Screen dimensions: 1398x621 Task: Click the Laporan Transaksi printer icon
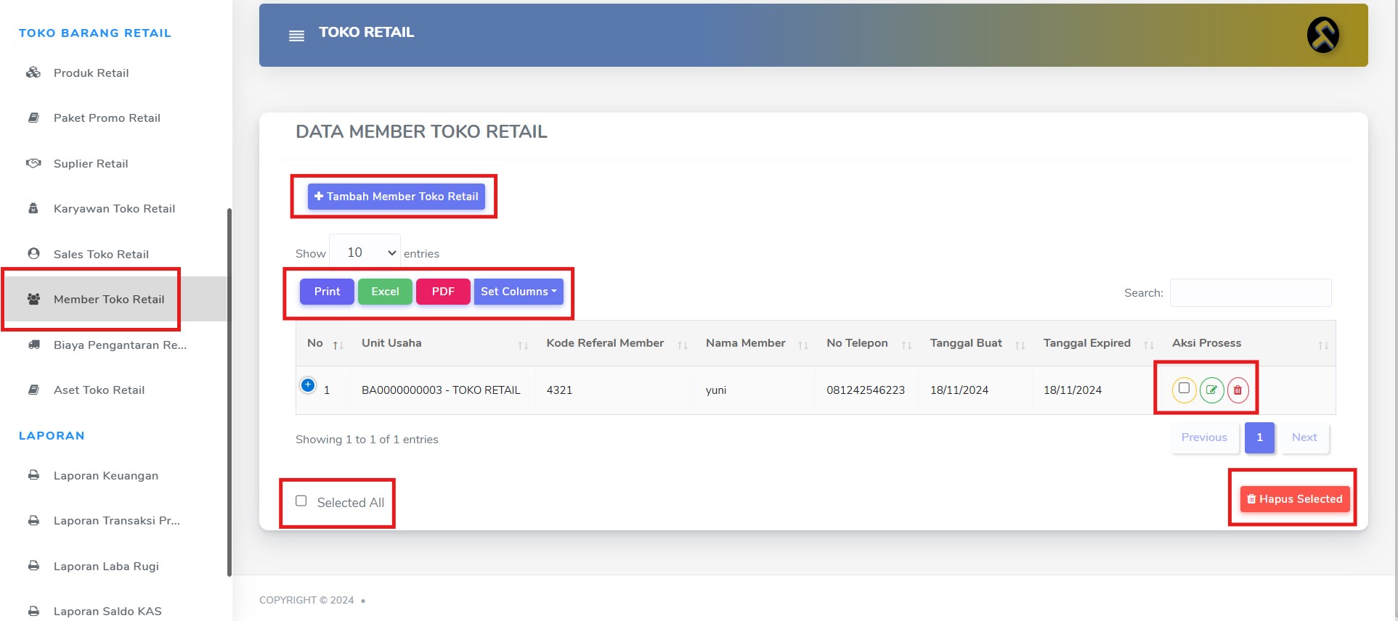tap(33, 520)
